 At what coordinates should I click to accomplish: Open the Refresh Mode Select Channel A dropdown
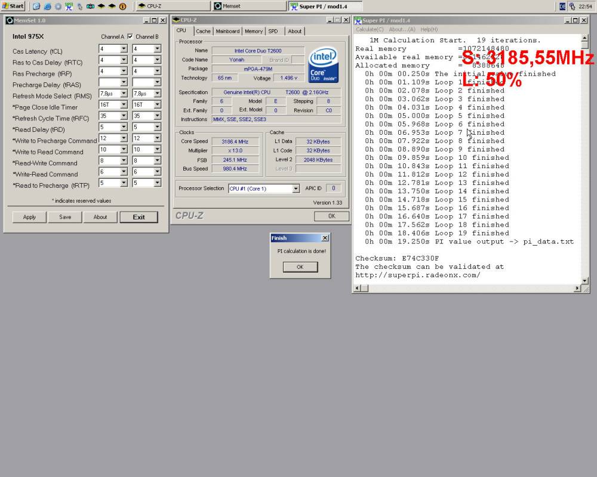[124, 93]
